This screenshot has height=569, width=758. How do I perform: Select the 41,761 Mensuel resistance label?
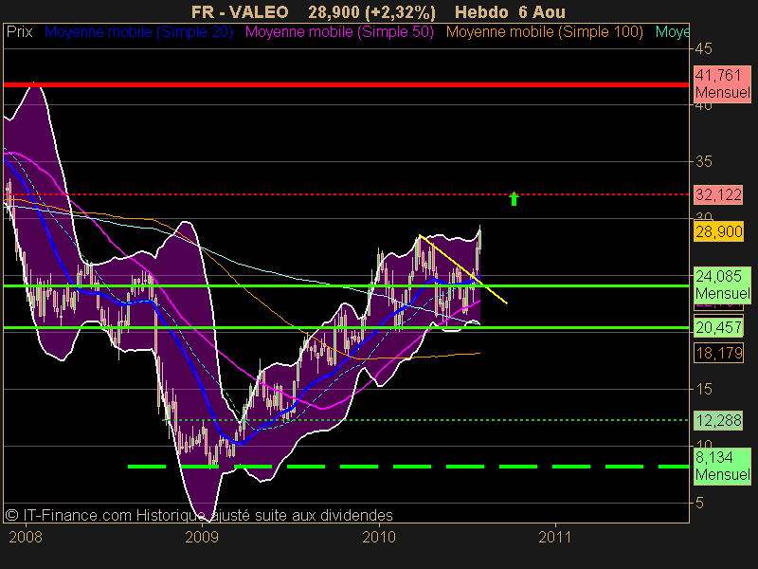[722, 83]
